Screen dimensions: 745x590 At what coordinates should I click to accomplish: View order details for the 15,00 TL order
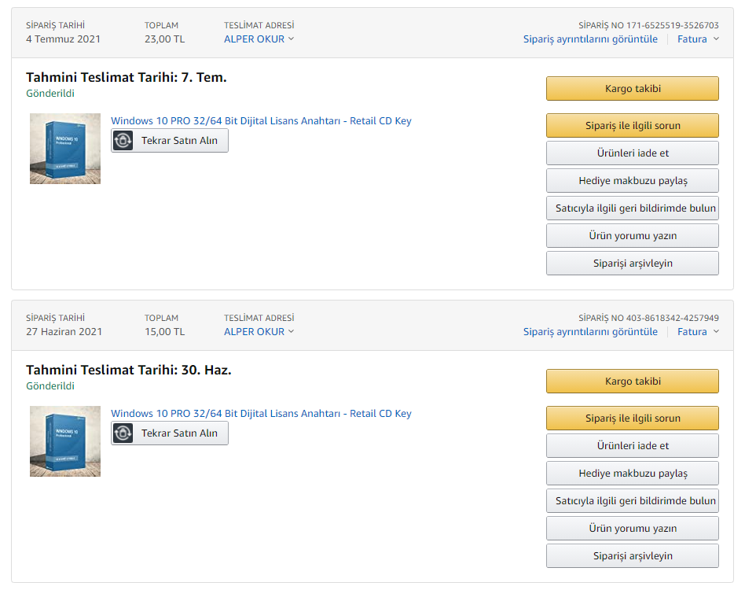(x=590, y=332)
